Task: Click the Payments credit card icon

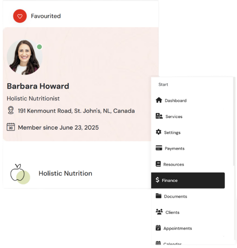Action: coord(159,148)
